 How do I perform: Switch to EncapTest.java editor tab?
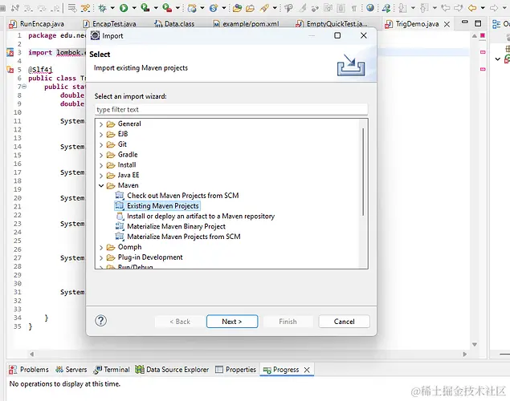coord(109,24)
